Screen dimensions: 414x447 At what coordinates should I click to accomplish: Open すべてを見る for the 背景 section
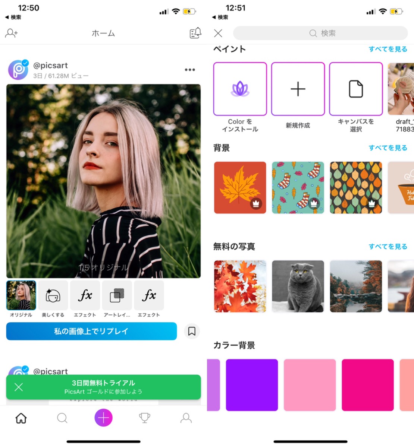click(x=388, y=148)
